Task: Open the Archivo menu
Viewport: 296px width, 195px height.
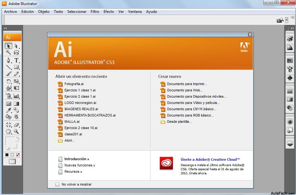Action: point(11,12)
